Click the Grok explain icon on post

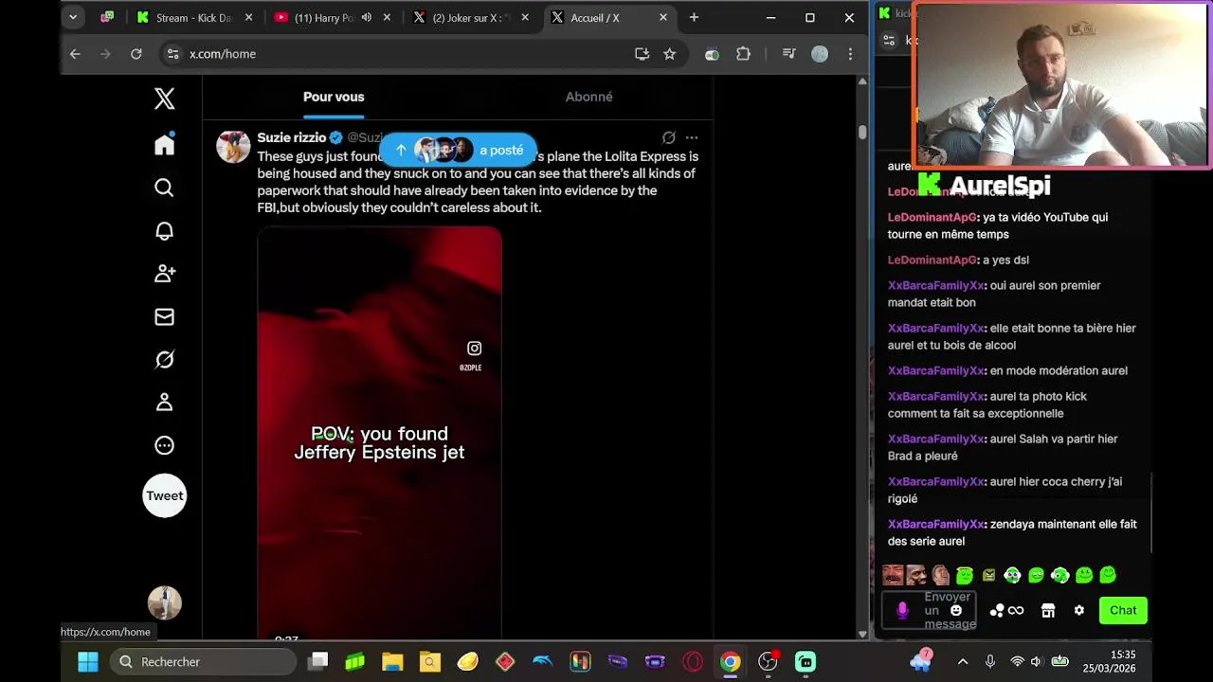click(x=668, y=137)
